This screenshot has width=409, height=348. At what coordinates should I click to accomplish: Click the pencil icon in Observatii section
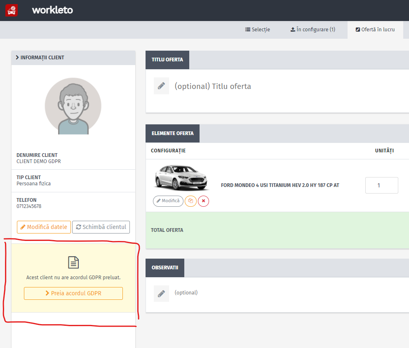pyautogui.click(x=162, y=294)
